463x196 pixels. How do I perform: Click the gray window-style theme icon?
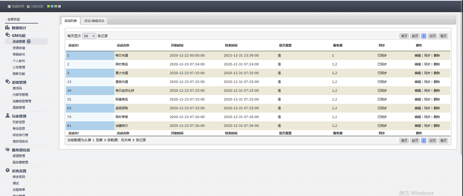pos(59,6)
